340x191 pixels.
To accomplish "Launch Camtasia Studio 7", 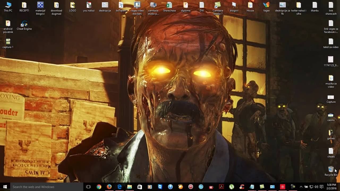I will 218,8.
